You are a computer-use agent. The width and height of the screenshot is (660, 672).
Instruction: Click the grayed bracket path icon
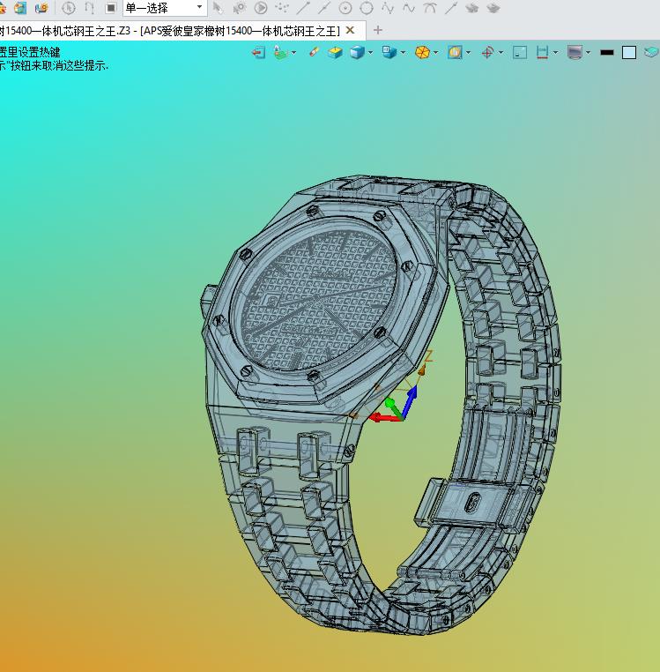point(90,8)
